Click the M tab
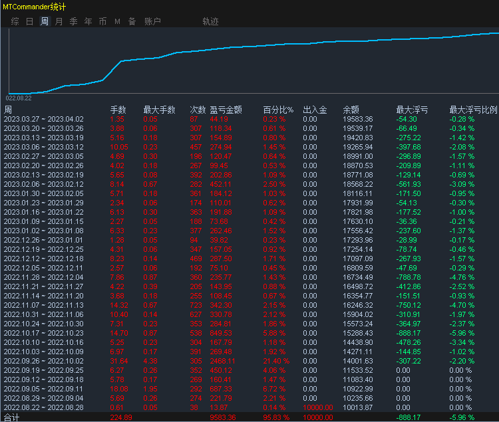Image resolution: width=499 pixels, height=422 pixels. (117, 21)
